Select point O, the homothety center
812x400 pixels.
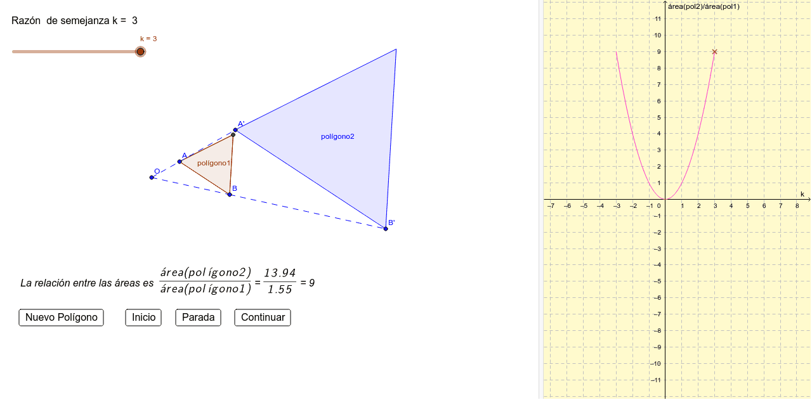(152, 177)
